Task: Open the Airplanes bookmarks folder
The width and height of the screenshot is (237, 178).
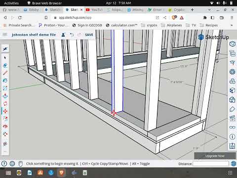Action: click(171, 25)
